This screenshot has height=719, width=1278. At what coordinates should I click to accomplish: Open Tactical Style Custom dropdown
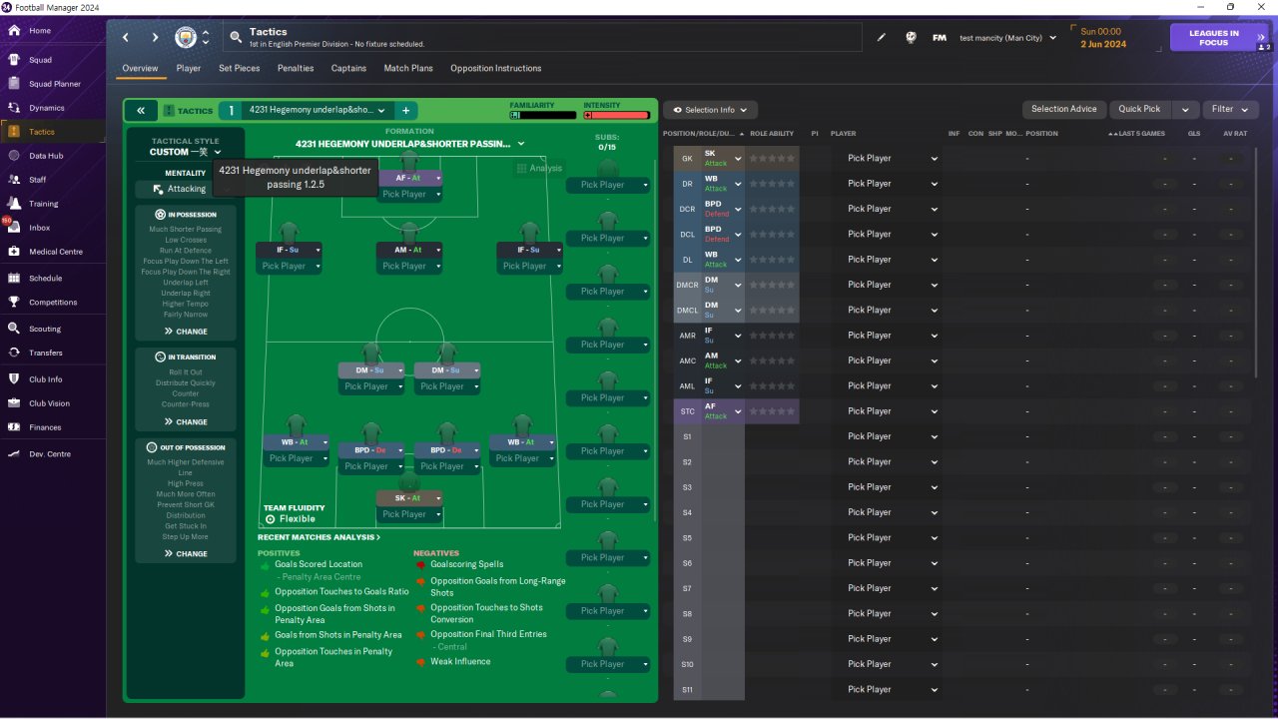coord(186,153)
